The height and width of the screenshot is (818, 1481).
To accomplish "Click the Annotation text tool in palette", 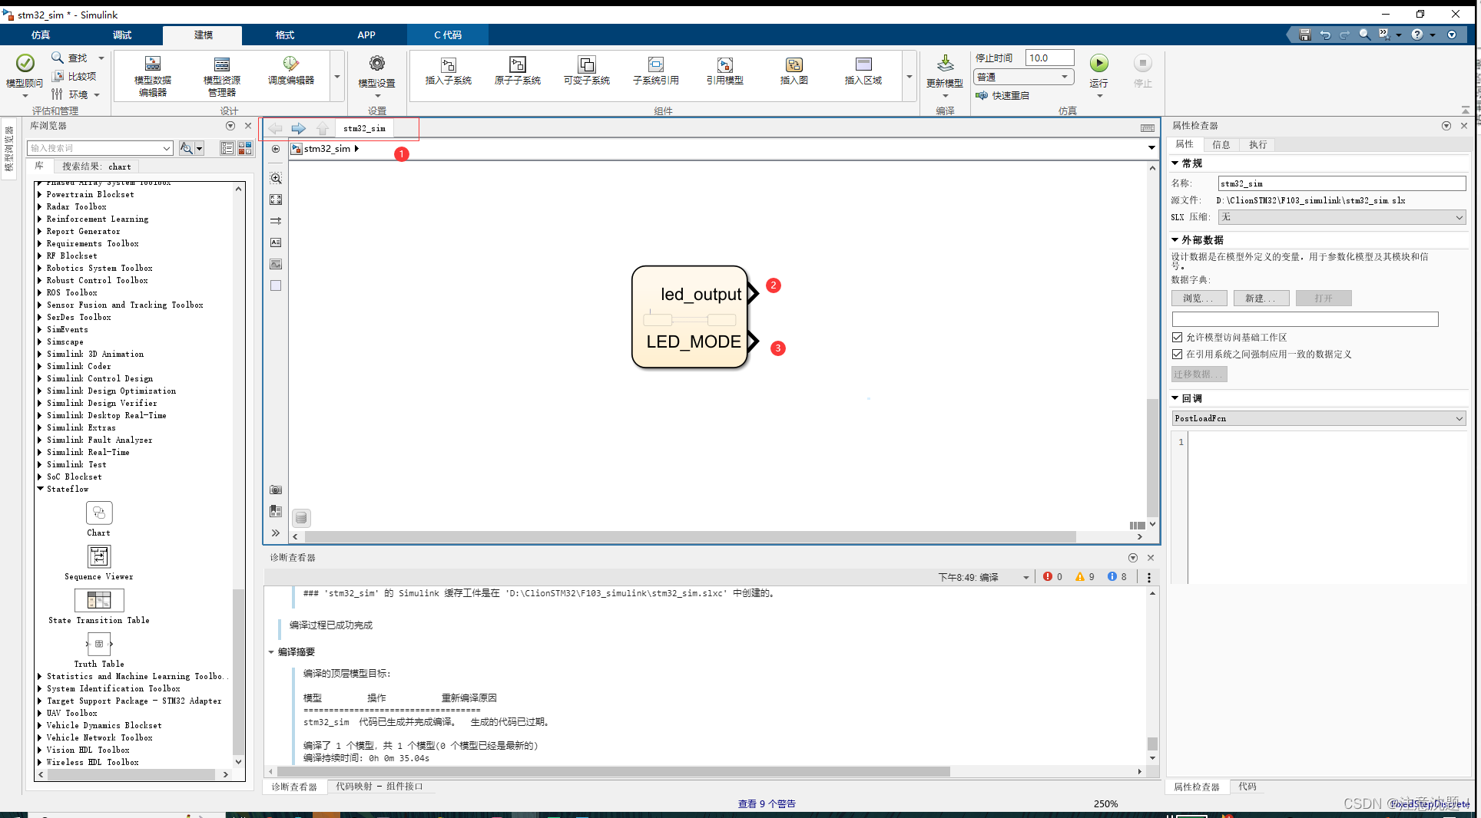I will [276, 242].
